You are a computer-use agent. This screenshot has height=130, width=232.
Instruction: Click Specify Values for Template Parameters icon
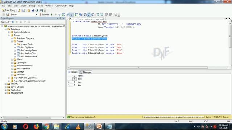point(115,14)
